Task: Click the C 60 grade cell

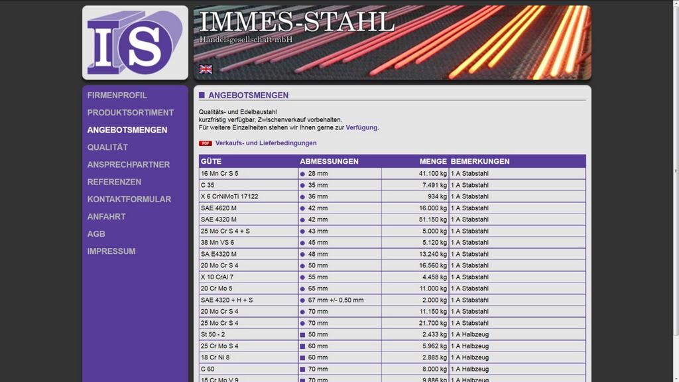Action: coord(249,369)
